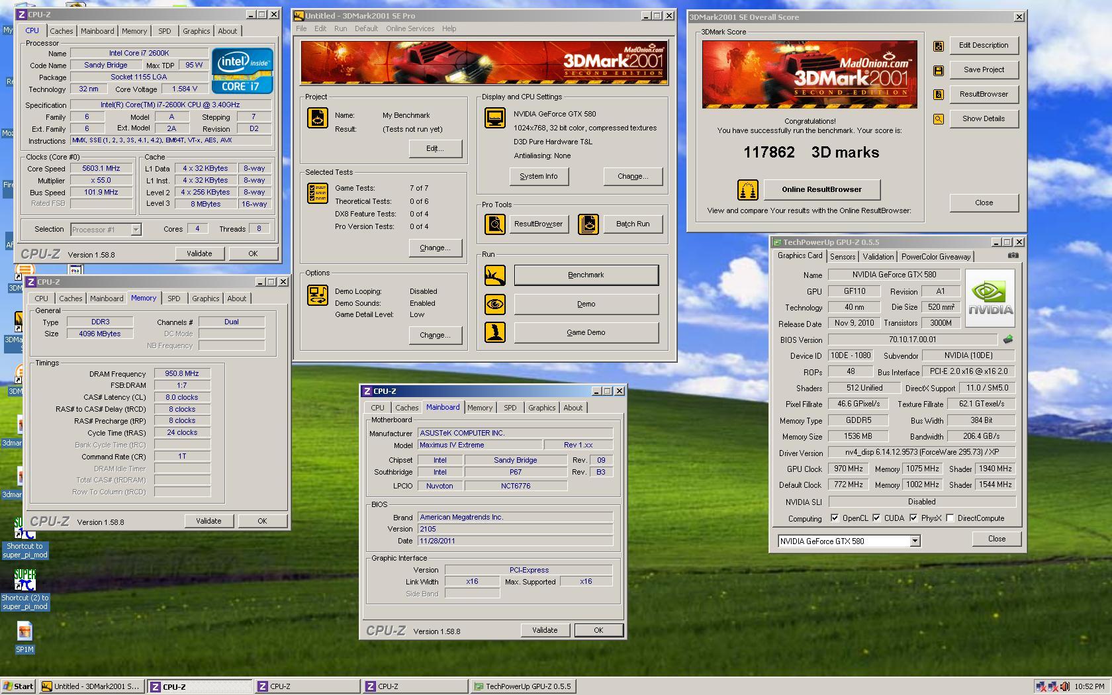
Task: Click the Benchmark button
Action: point(586,275)
